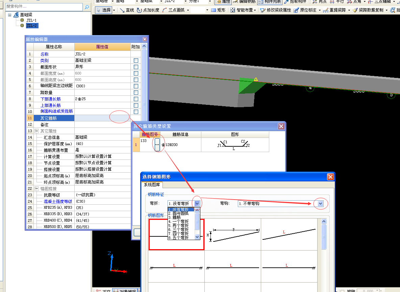
Task: Collapse the 其它属性 property group
Action: point(36,131)
